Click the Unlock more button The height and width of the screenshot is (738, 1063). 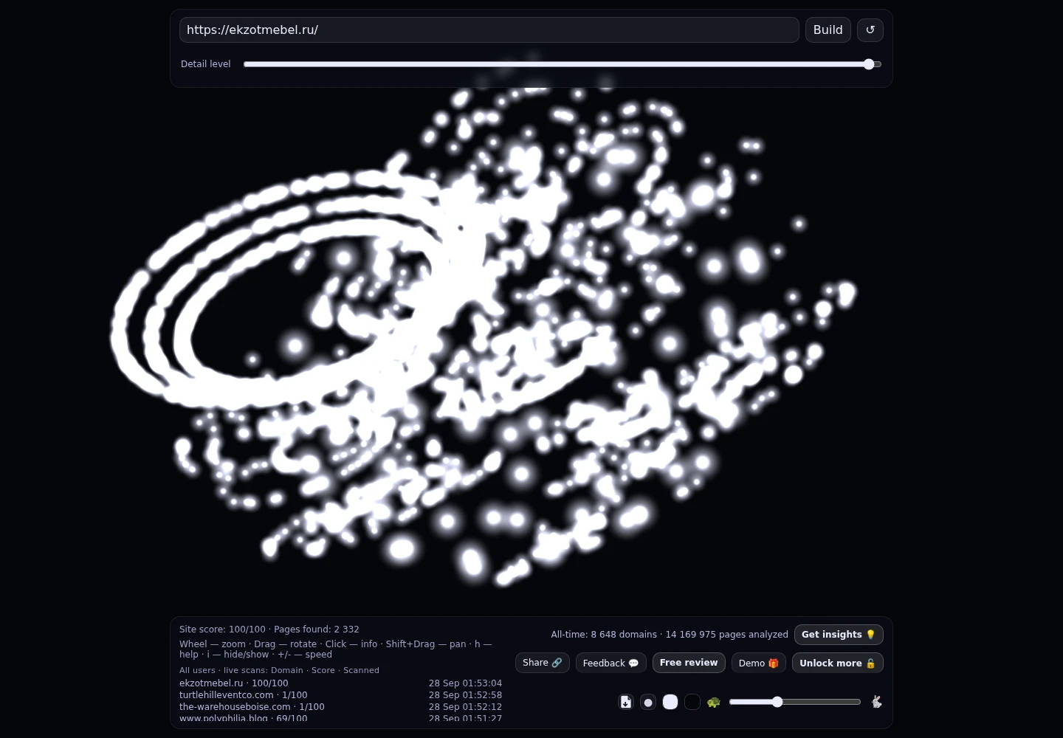tap(838, 663)
